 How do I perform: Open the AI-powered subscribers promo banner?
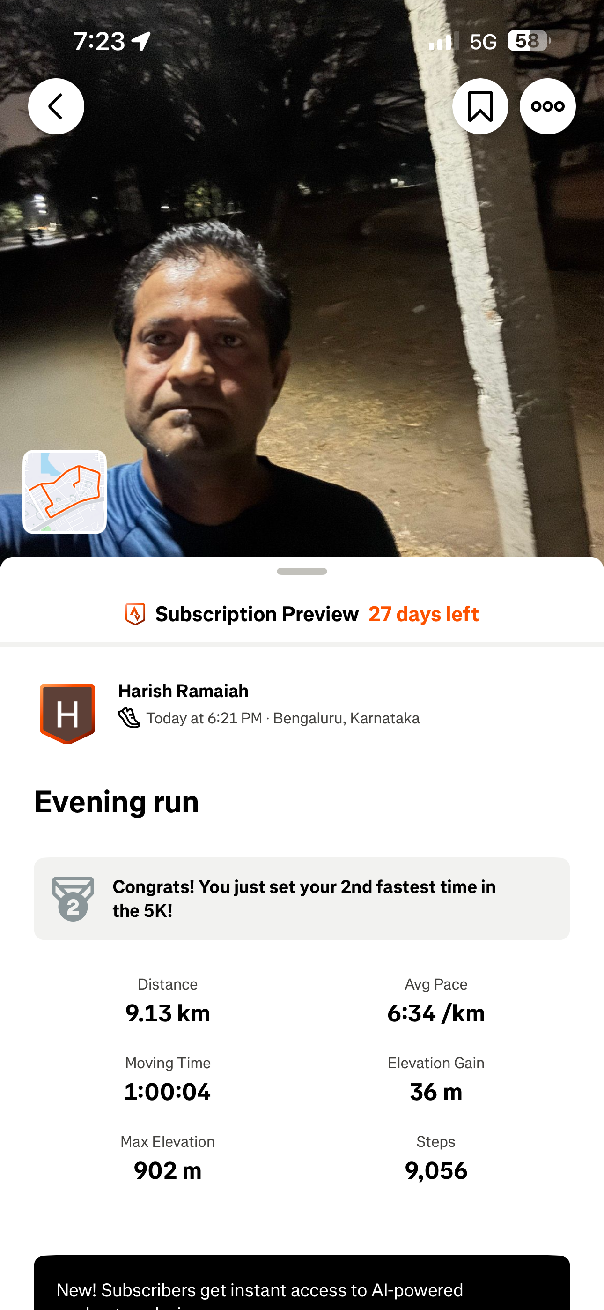[302, 1282]
